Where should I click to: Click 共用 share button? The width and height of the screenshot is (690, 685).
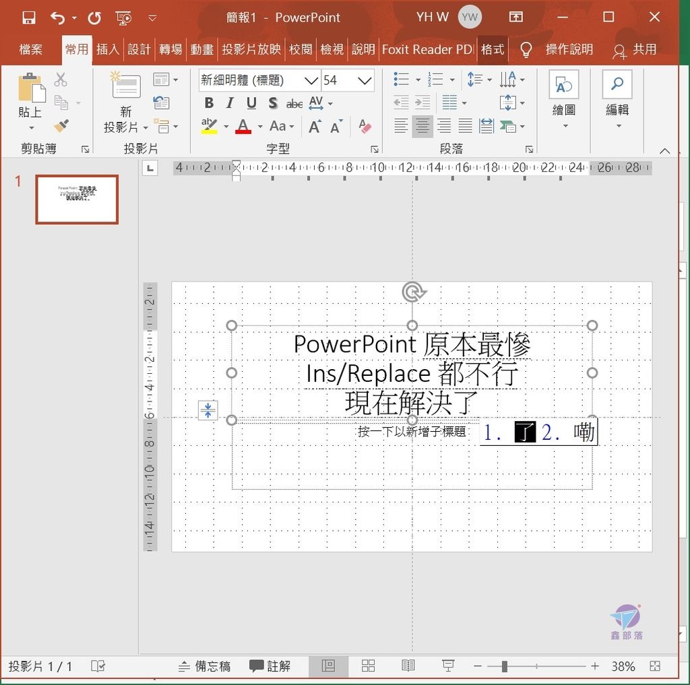635,50
